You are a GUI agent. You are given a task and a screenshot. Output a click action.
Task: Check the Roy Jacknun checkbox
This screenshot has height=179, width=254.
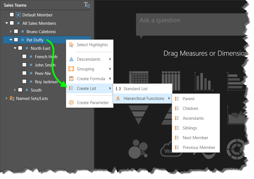tap(24, 81)
